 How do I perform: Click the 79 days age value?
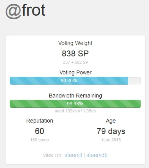tap(111, 131)
